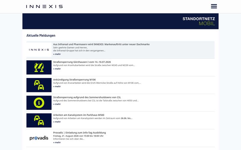Click the INNEXIS logo in header
The width and height of the screenshot is (241, 150).
point(45,6)
